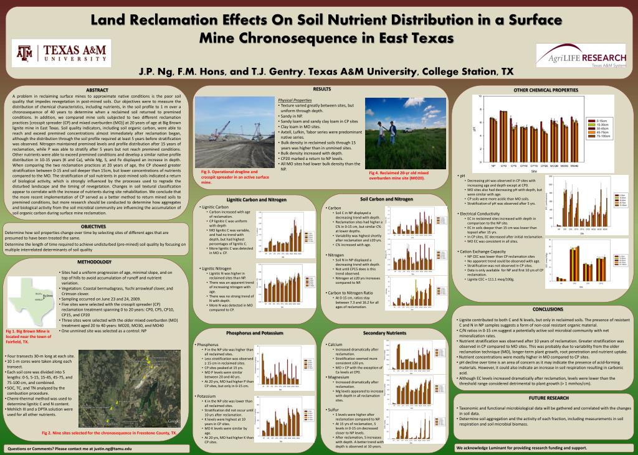Screen dimensions: 638x455
Task: Click the 'Potassium' bullet heading
Action: point(206,396)
